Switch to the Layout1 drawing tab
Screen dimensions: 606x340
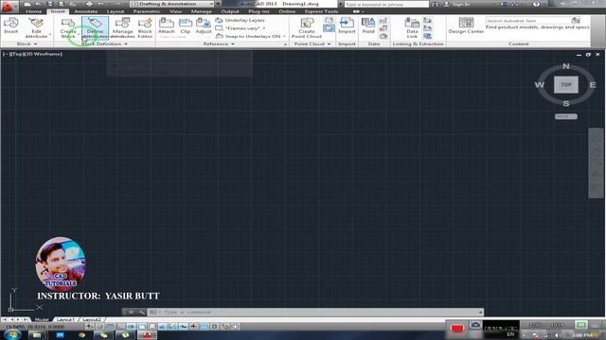[x=65, y=319]
